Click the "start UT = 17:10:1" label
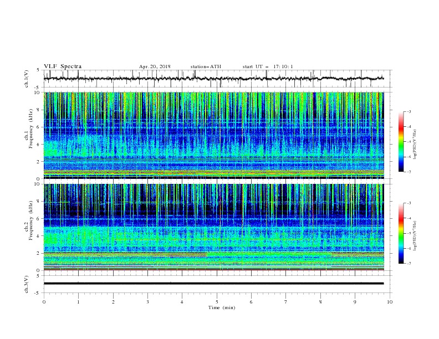 (268, 66)
